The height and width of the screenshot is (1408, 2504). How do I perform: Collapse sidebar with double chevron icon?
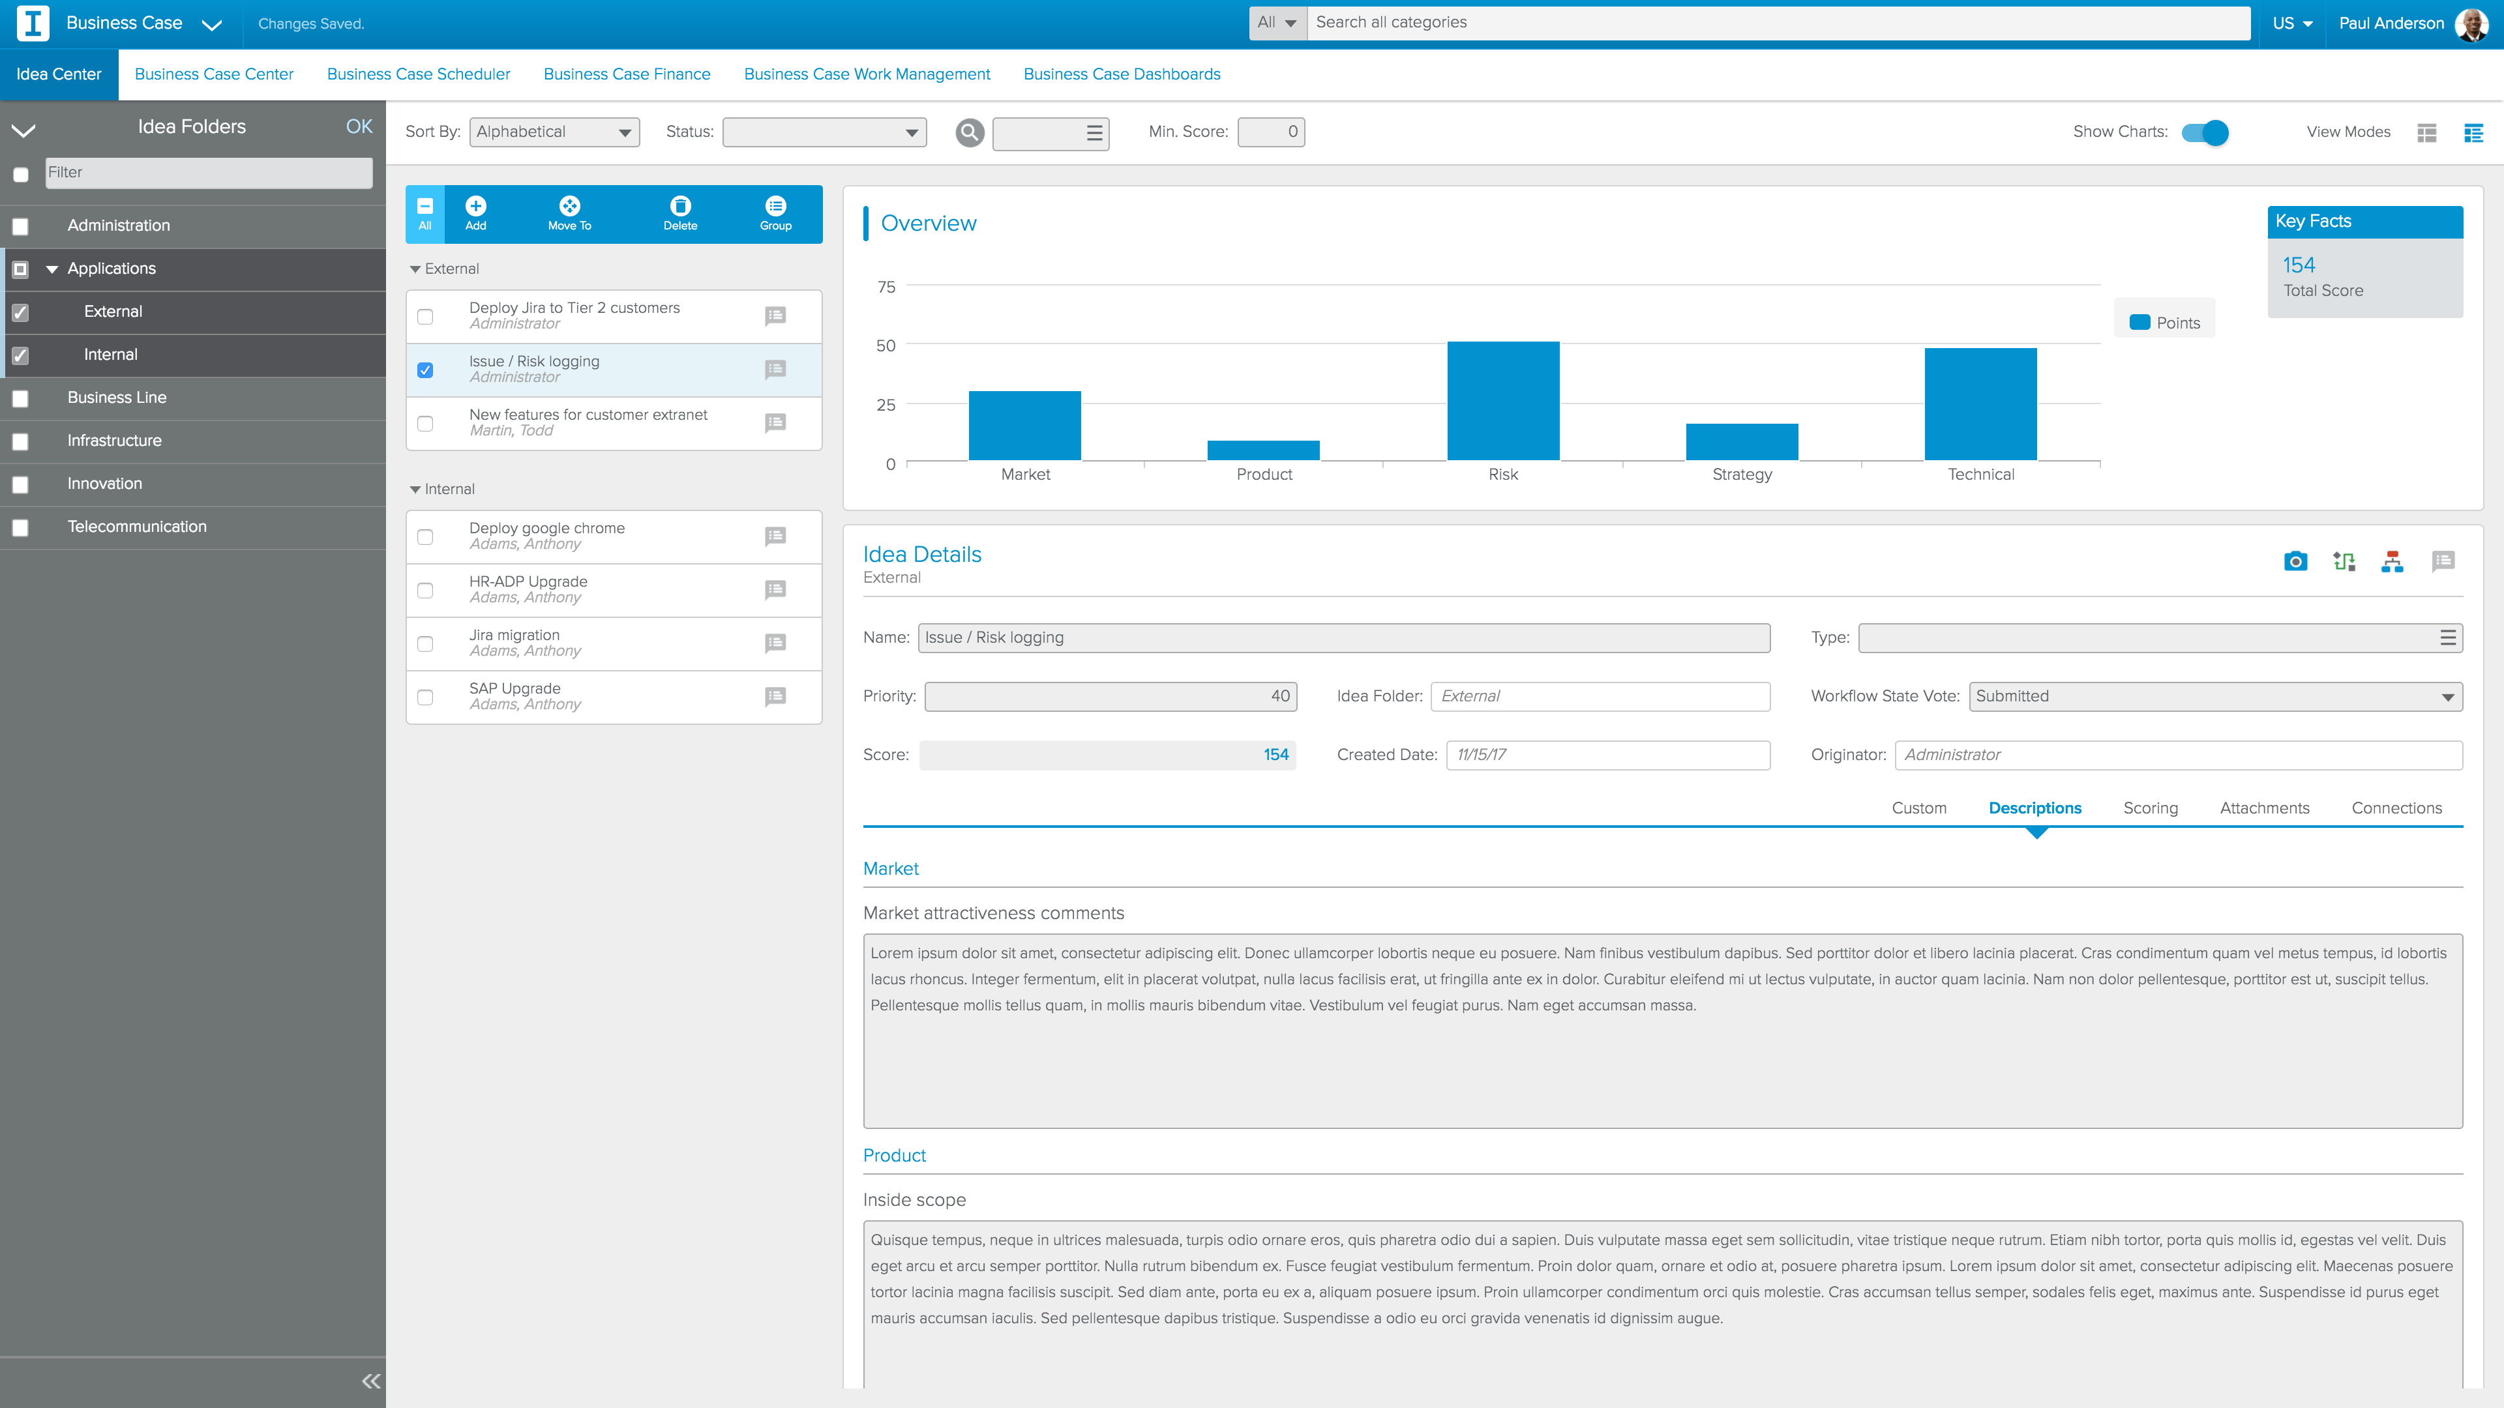pyautogui.click(x=371, y=1381)
